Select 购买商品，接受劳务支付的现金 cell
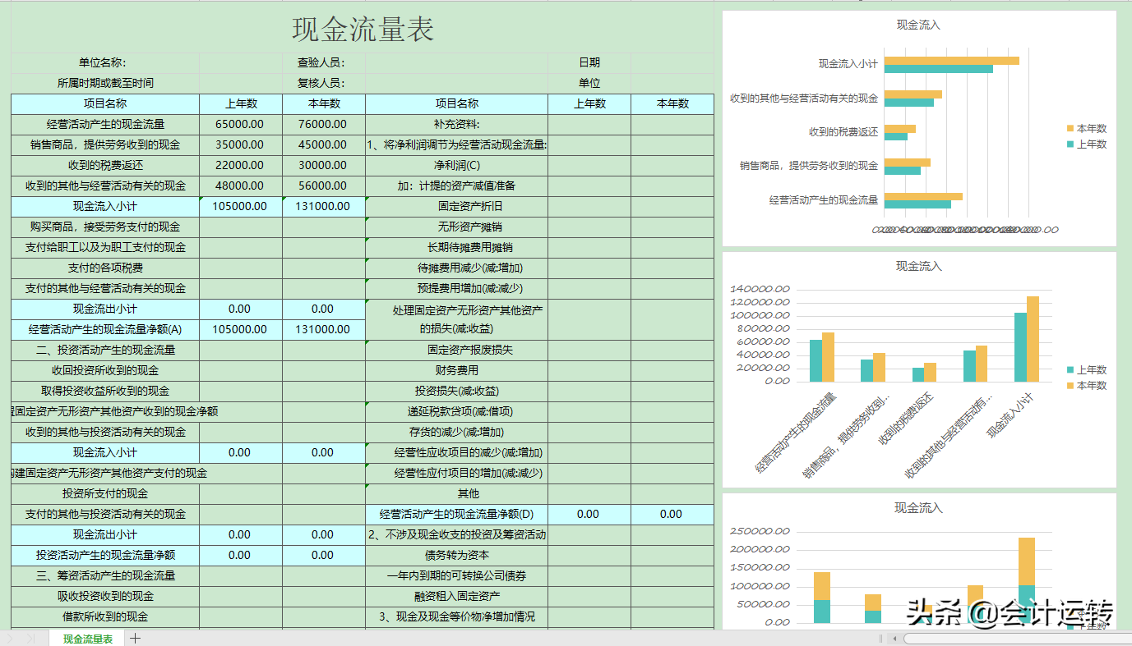The width and height of the screenshot is (1132, 646). coord(105,227)
